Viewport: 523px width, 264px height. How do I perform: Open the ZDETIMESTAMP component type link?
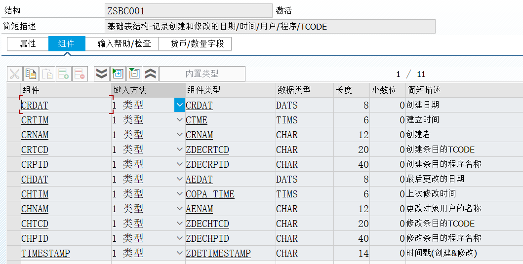[x=218, y=253]
